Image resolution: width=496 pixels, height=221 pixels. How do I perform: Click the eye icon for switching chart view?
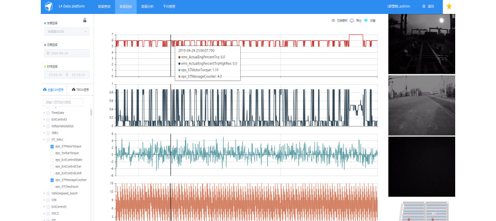tap(333, 21)
